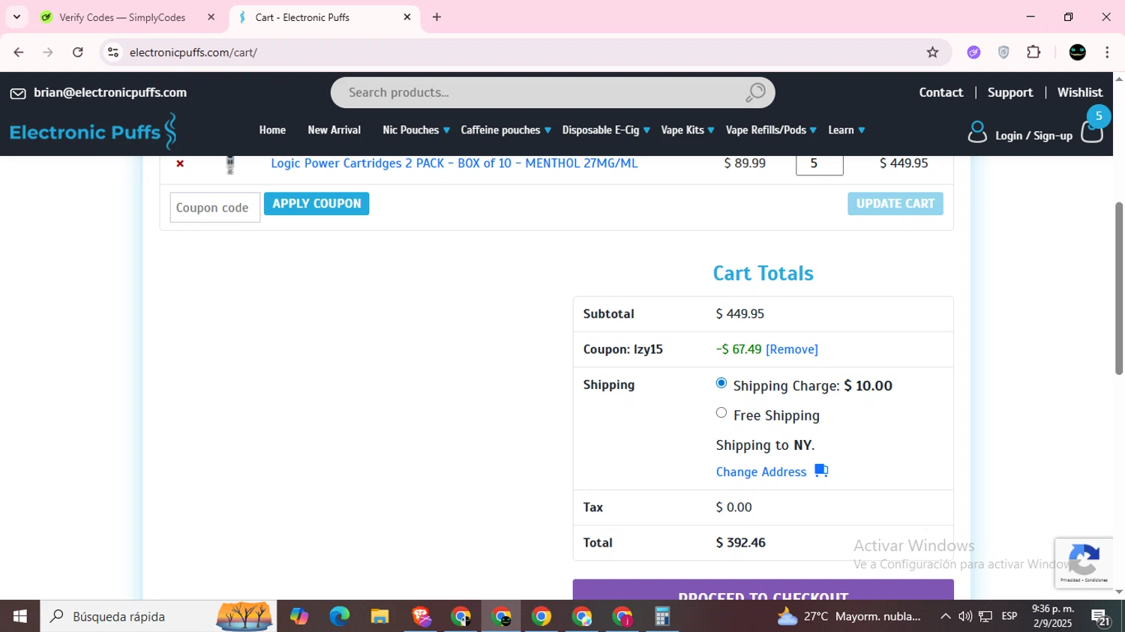
Task: Click the Apply Coupon button
Action: click(316, 204)
